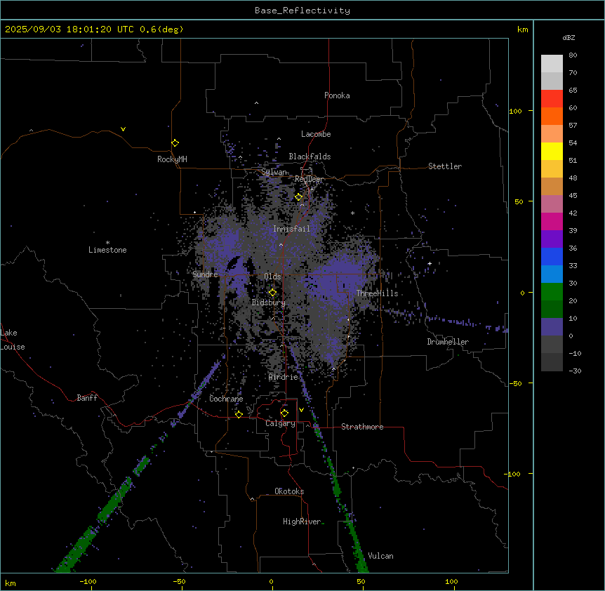Click the Airdrie city label
Screen dimensions: 605x591
point(283,377)
